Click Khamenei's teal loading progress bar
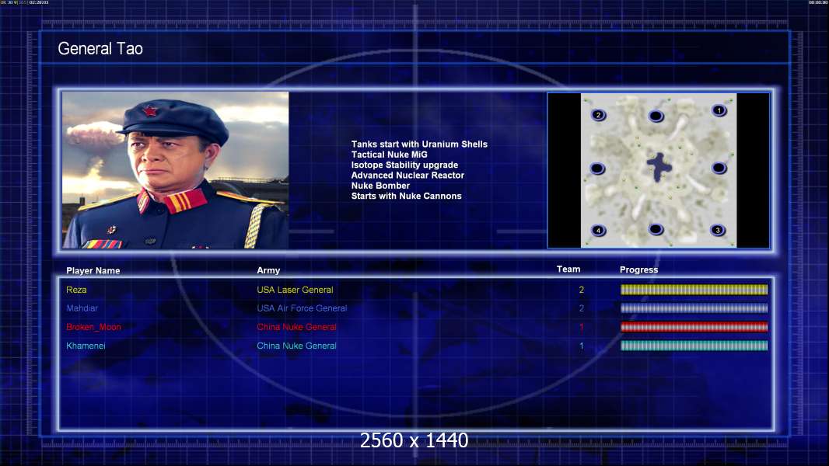The height and width of the screenshot is (466, 829). 694,346
